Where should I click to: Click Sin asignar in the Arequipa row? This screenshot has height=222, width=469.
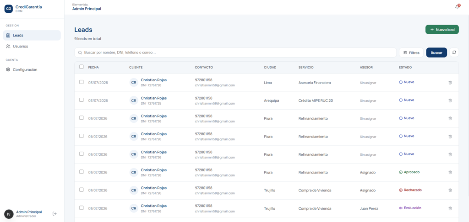368,101
